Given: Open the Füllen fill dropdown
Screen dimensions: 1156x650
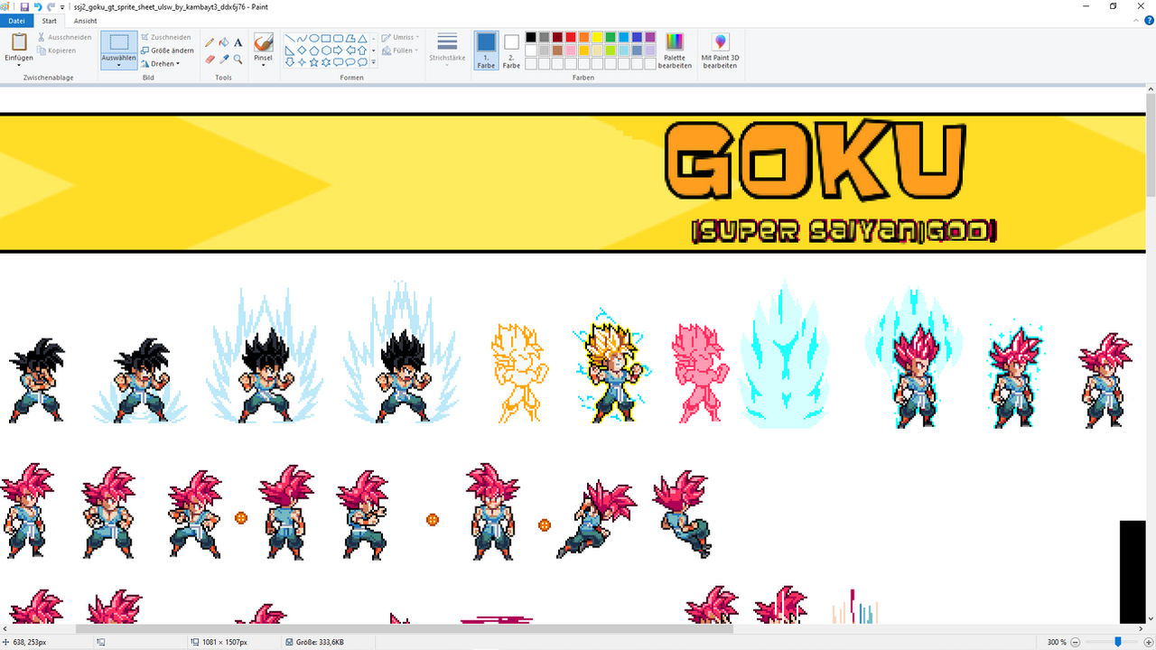Looking at the screenshot, I should coord(400,51).
